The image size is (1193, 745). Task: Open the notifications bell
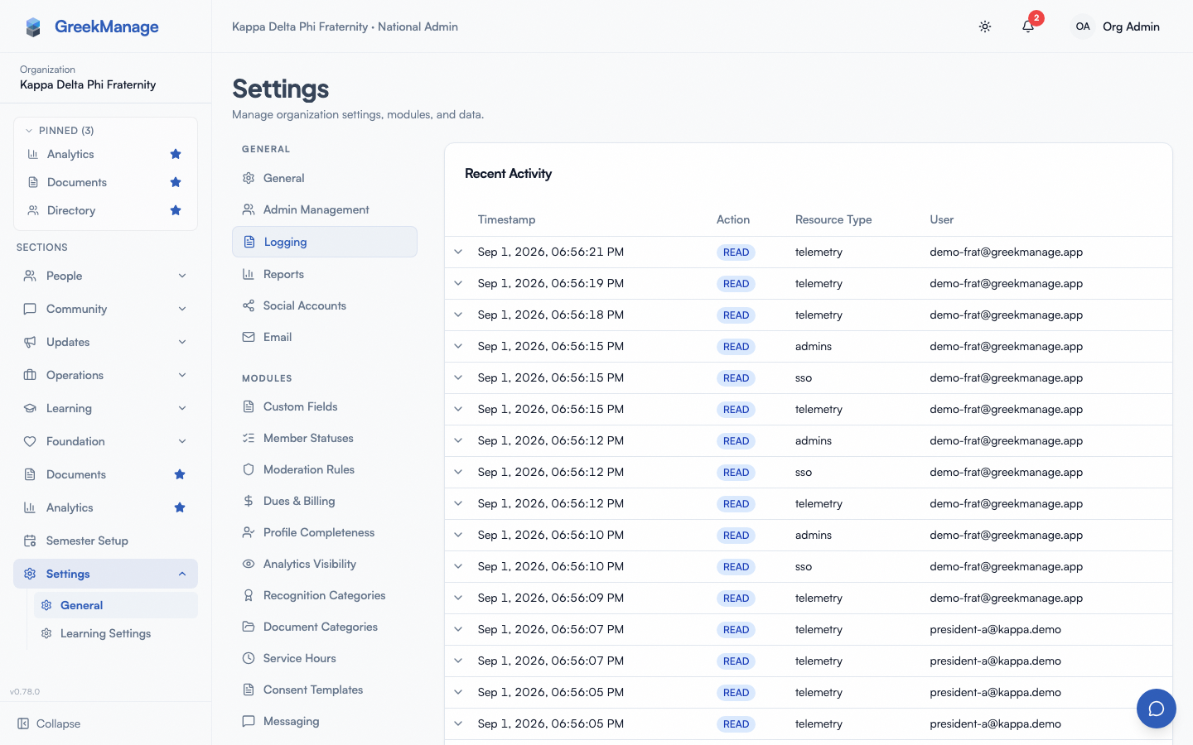click(x=1028, y=26)
